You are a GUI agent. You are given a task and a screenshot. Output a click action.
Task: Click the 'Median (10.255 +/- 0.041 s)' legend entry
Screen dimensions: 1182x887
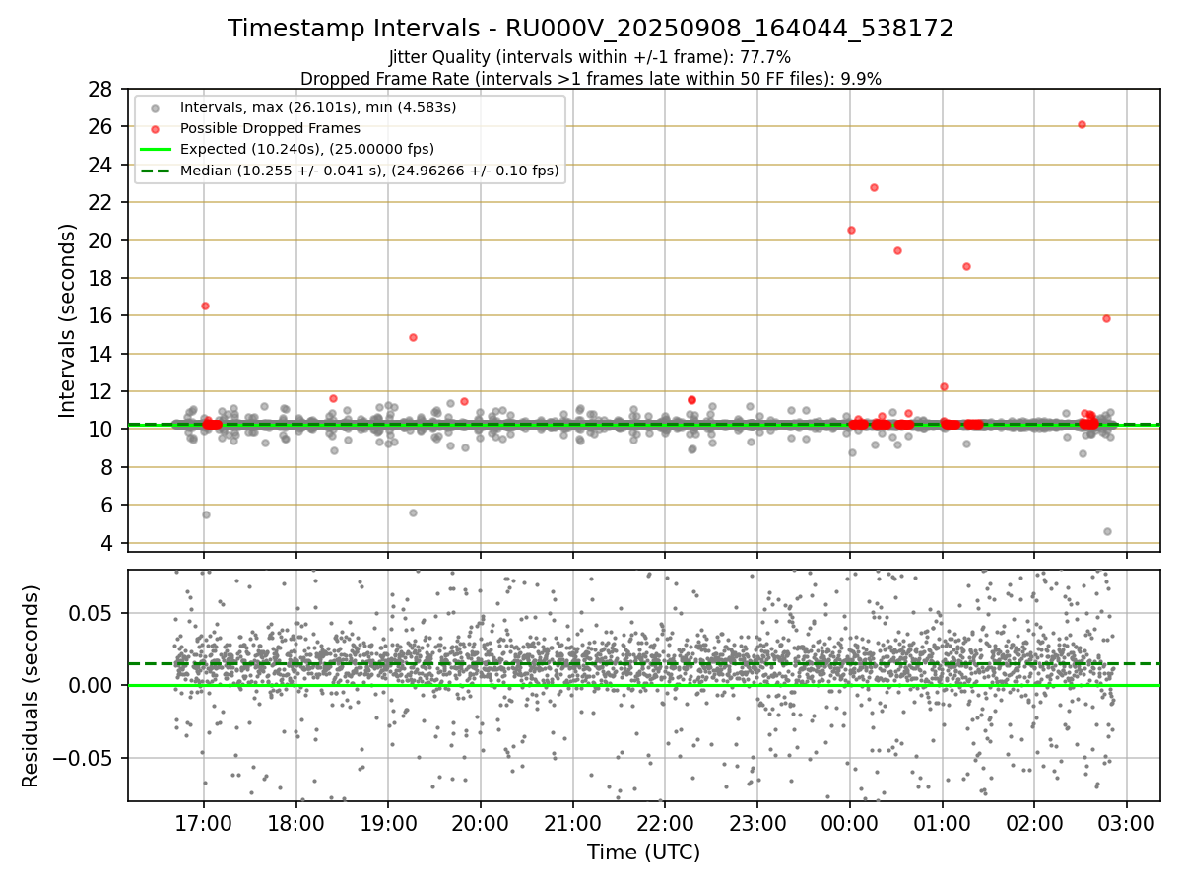(369, 171)
